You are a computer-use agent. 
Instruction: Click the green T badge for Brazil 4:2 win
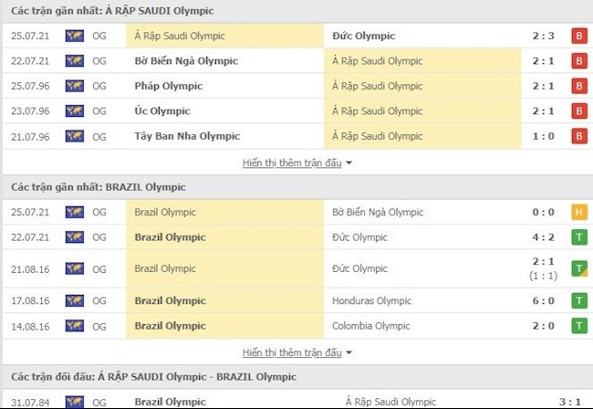[577, 237]
